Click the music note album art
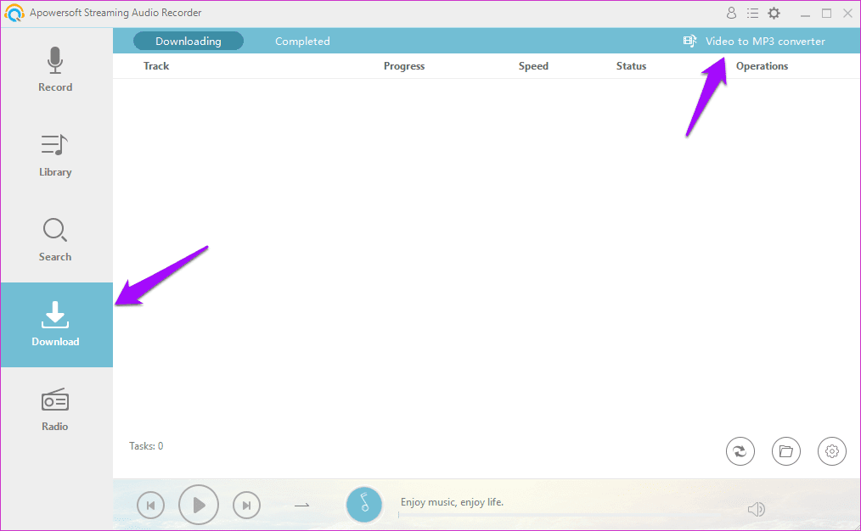Screen dimensions: 861x531 coord(364,505)
